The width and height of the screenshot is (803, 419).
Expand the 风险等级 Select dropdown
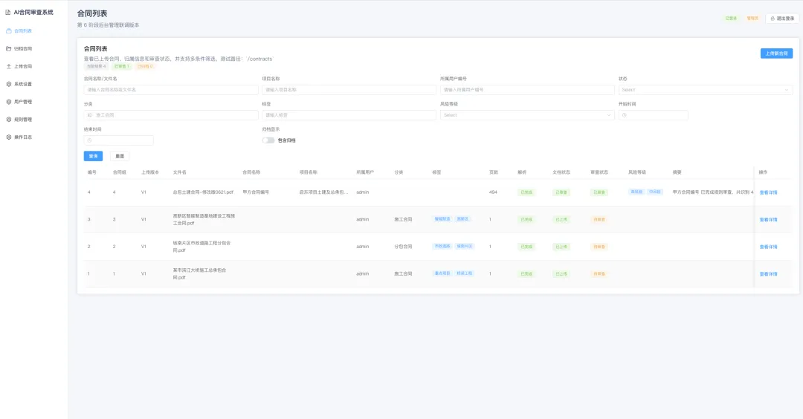[527, 115]
